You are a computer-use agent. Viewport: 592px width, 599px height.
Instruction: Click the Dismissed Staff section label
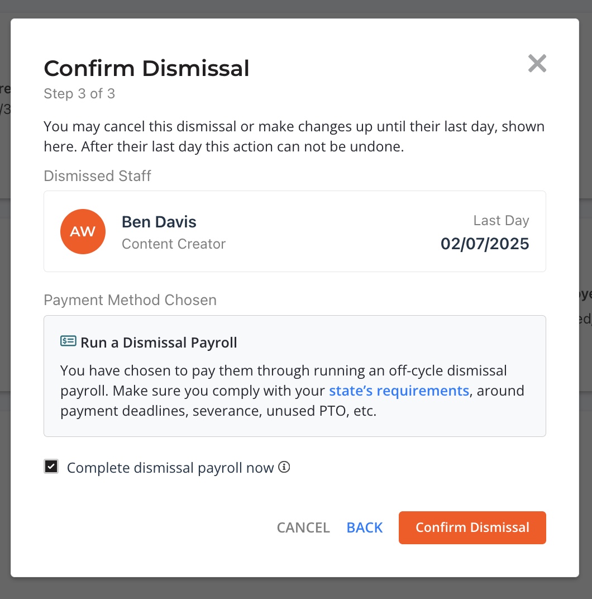point(97,175)
